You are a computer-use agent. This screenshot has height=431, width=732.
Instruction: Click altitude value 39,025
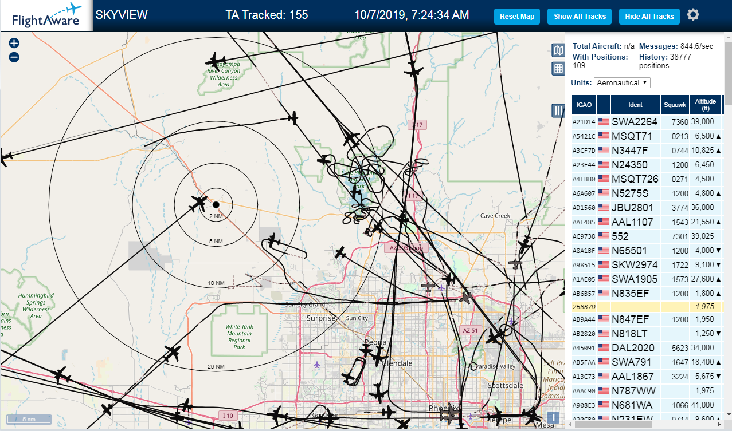tap(702, 236)
